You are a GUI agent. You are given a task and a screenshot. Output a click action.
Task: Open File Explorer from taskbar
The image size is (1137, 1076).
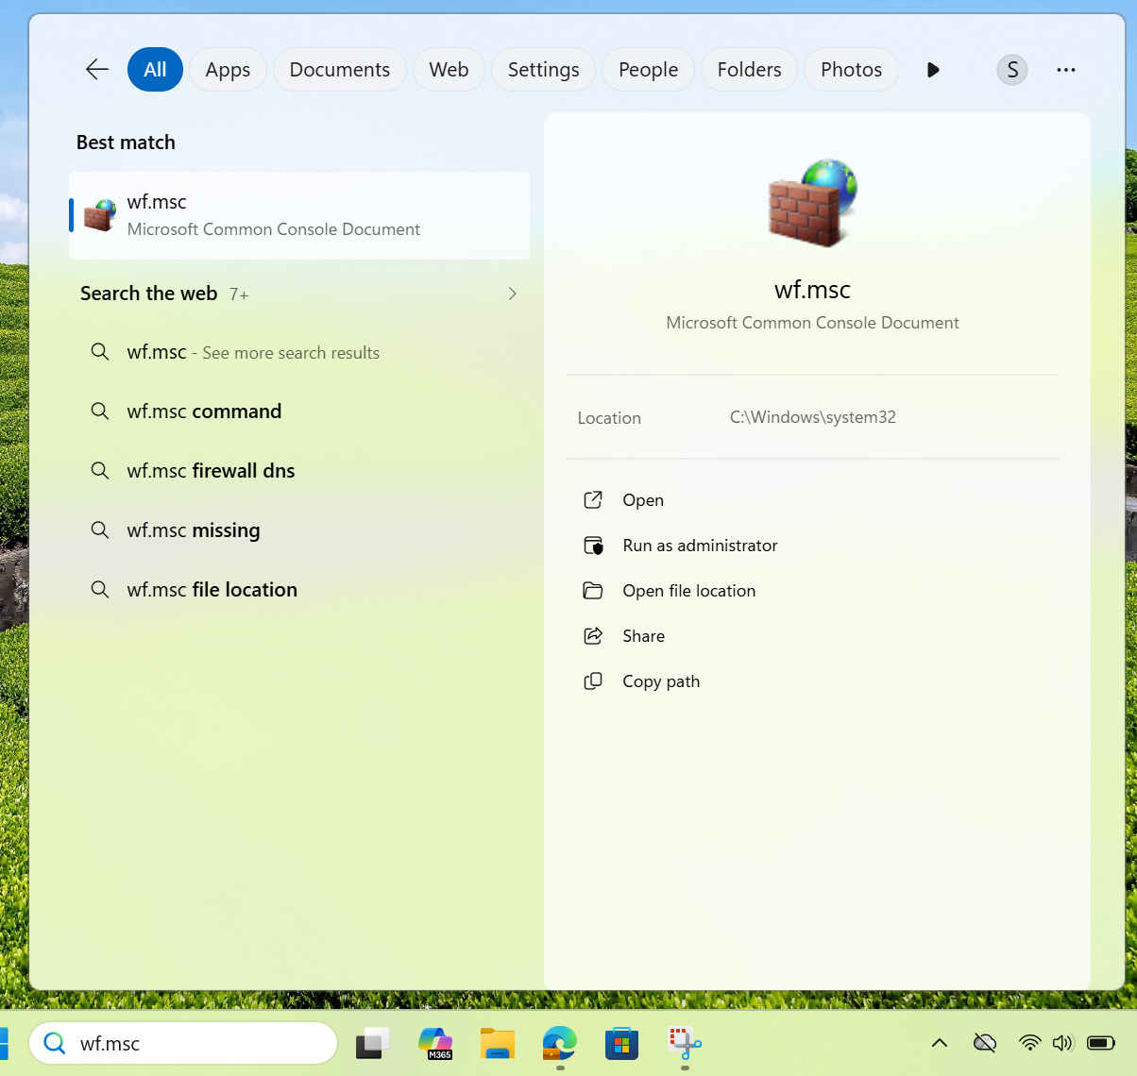click(x=497, y=1043)
